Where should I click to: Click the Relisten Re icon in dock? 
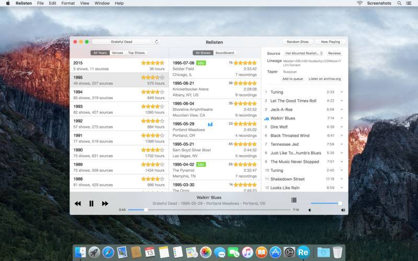pos(303,252)
